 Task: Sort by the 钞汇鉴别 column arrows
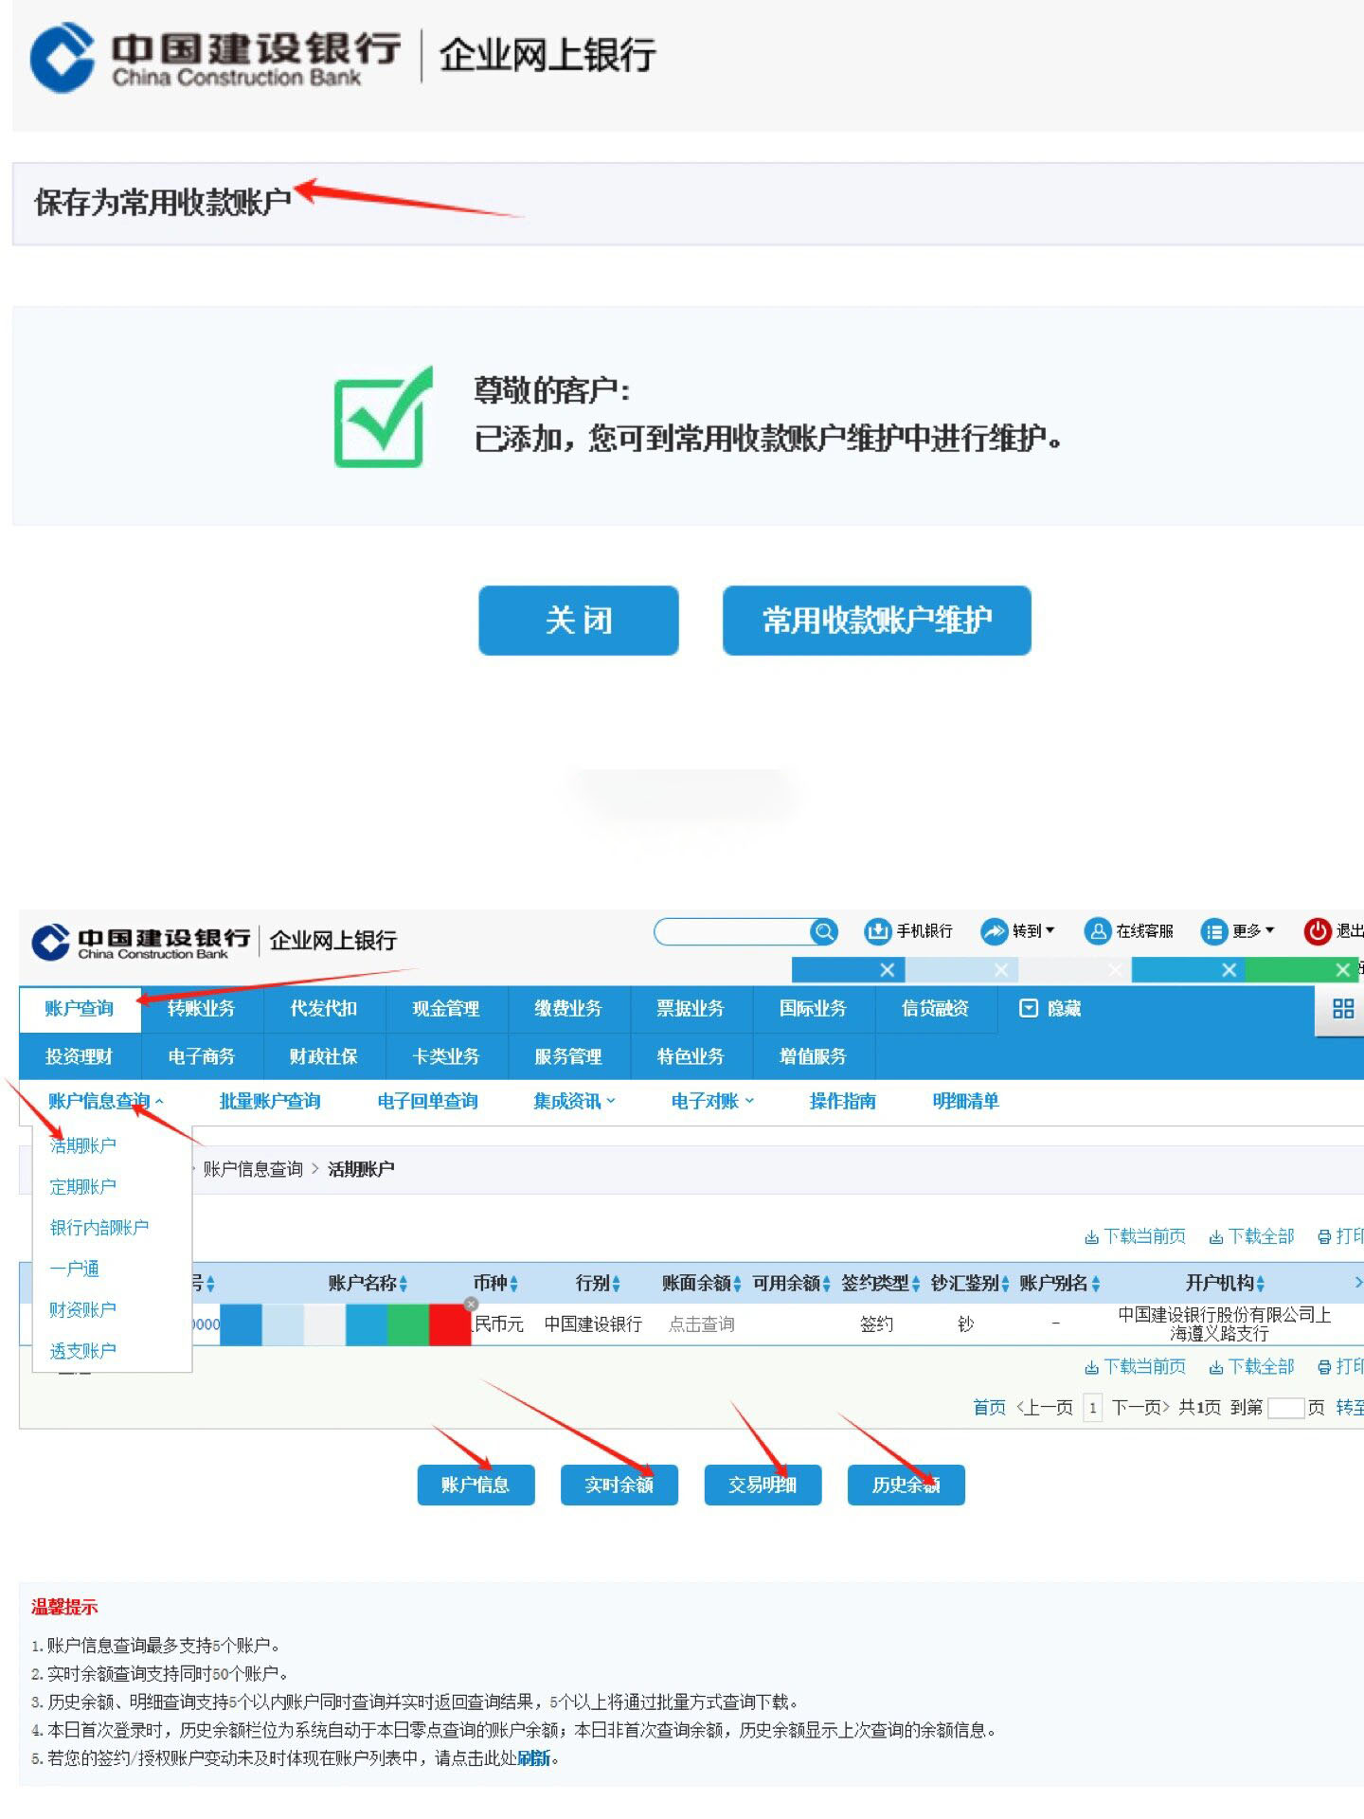(x=1005, y=1284)
